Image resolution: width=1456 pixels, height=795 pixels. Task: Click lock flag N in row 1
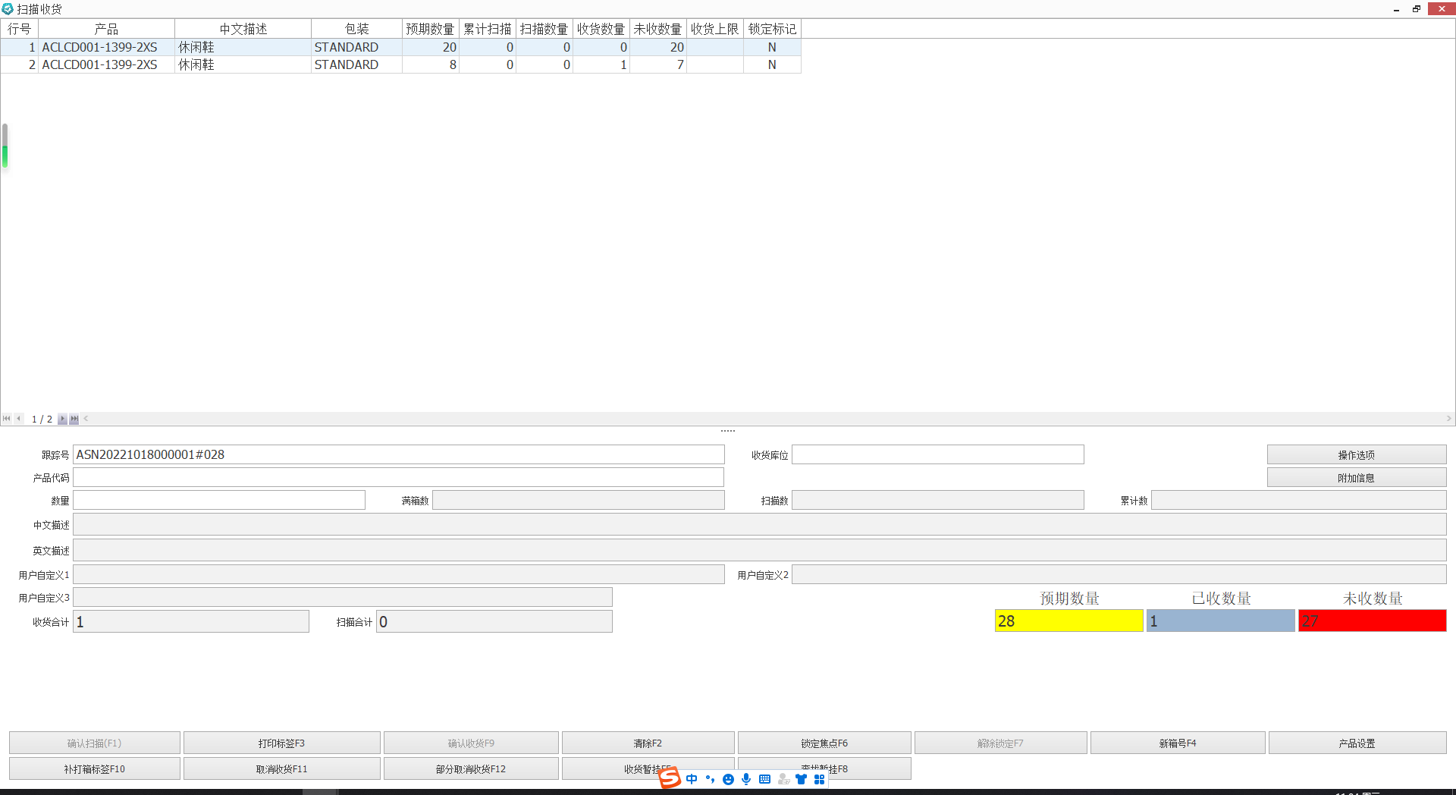click(772, 47)
